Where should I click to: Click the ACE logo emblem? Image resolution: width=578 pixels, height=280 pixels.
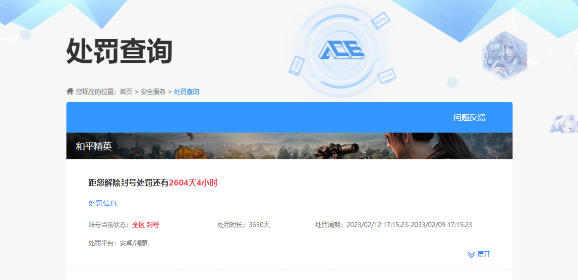click(341, 50)
